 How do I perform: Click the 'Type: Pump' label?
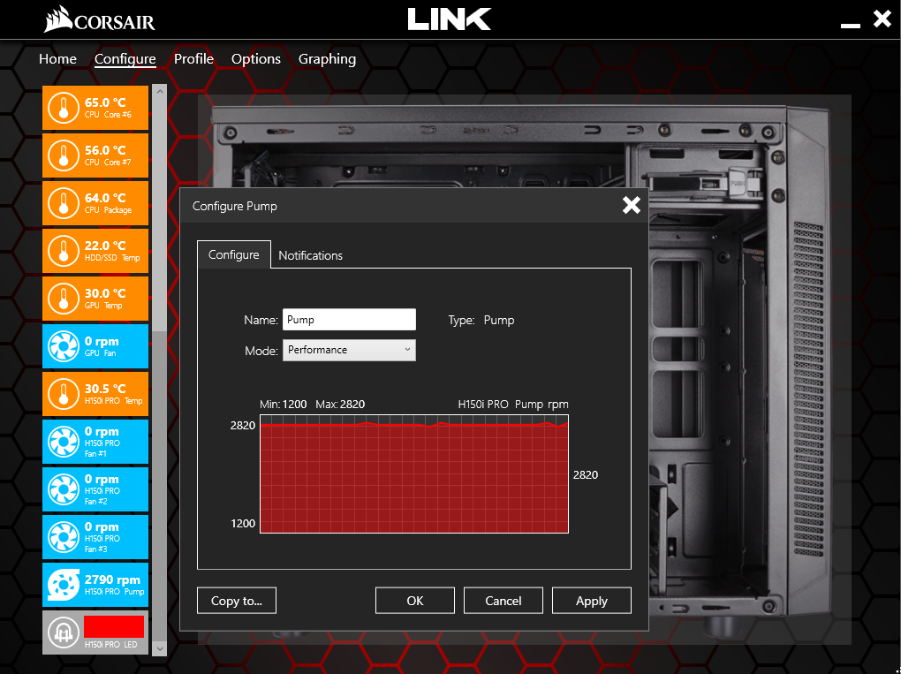pos(481,320)
